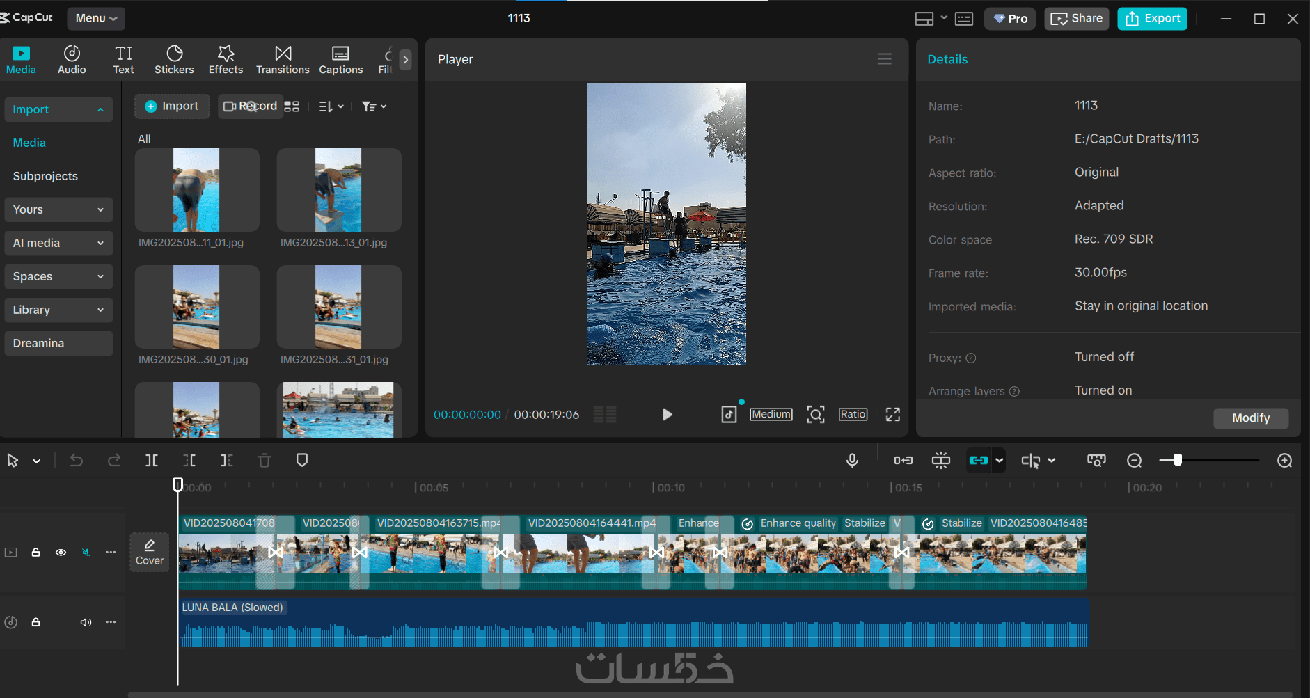Click the microphone voiceover record icon

tap(852, 460)
